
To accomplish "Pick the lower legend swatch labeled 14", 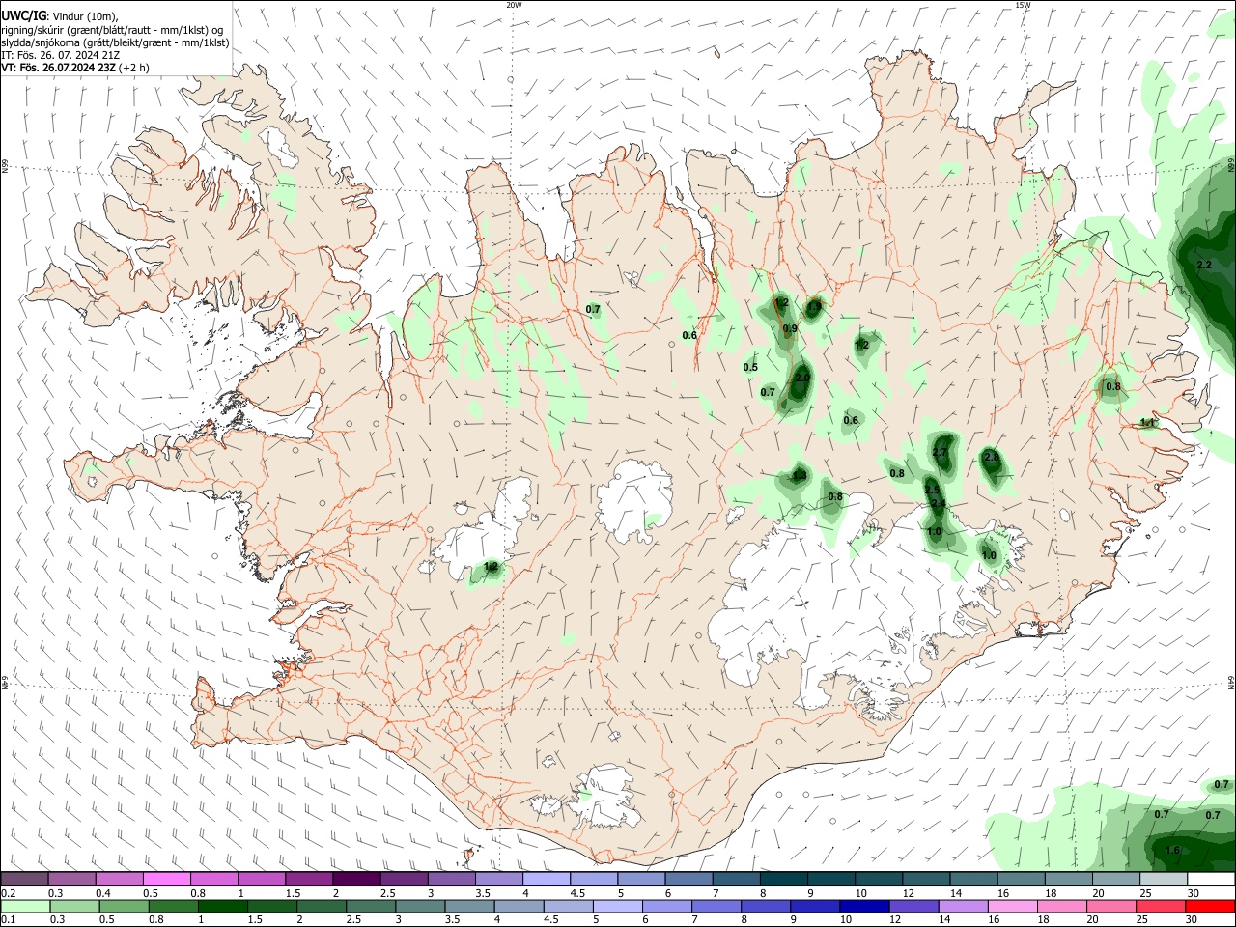I will [x=964, y=906].
